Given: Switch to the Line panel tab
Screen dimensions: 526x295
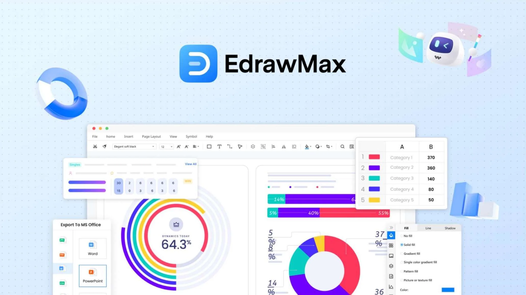Looking at the screenshot, I should point(427,228).
